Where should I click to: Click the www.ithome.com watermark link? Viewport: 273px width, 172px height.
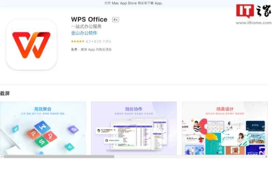253,23
